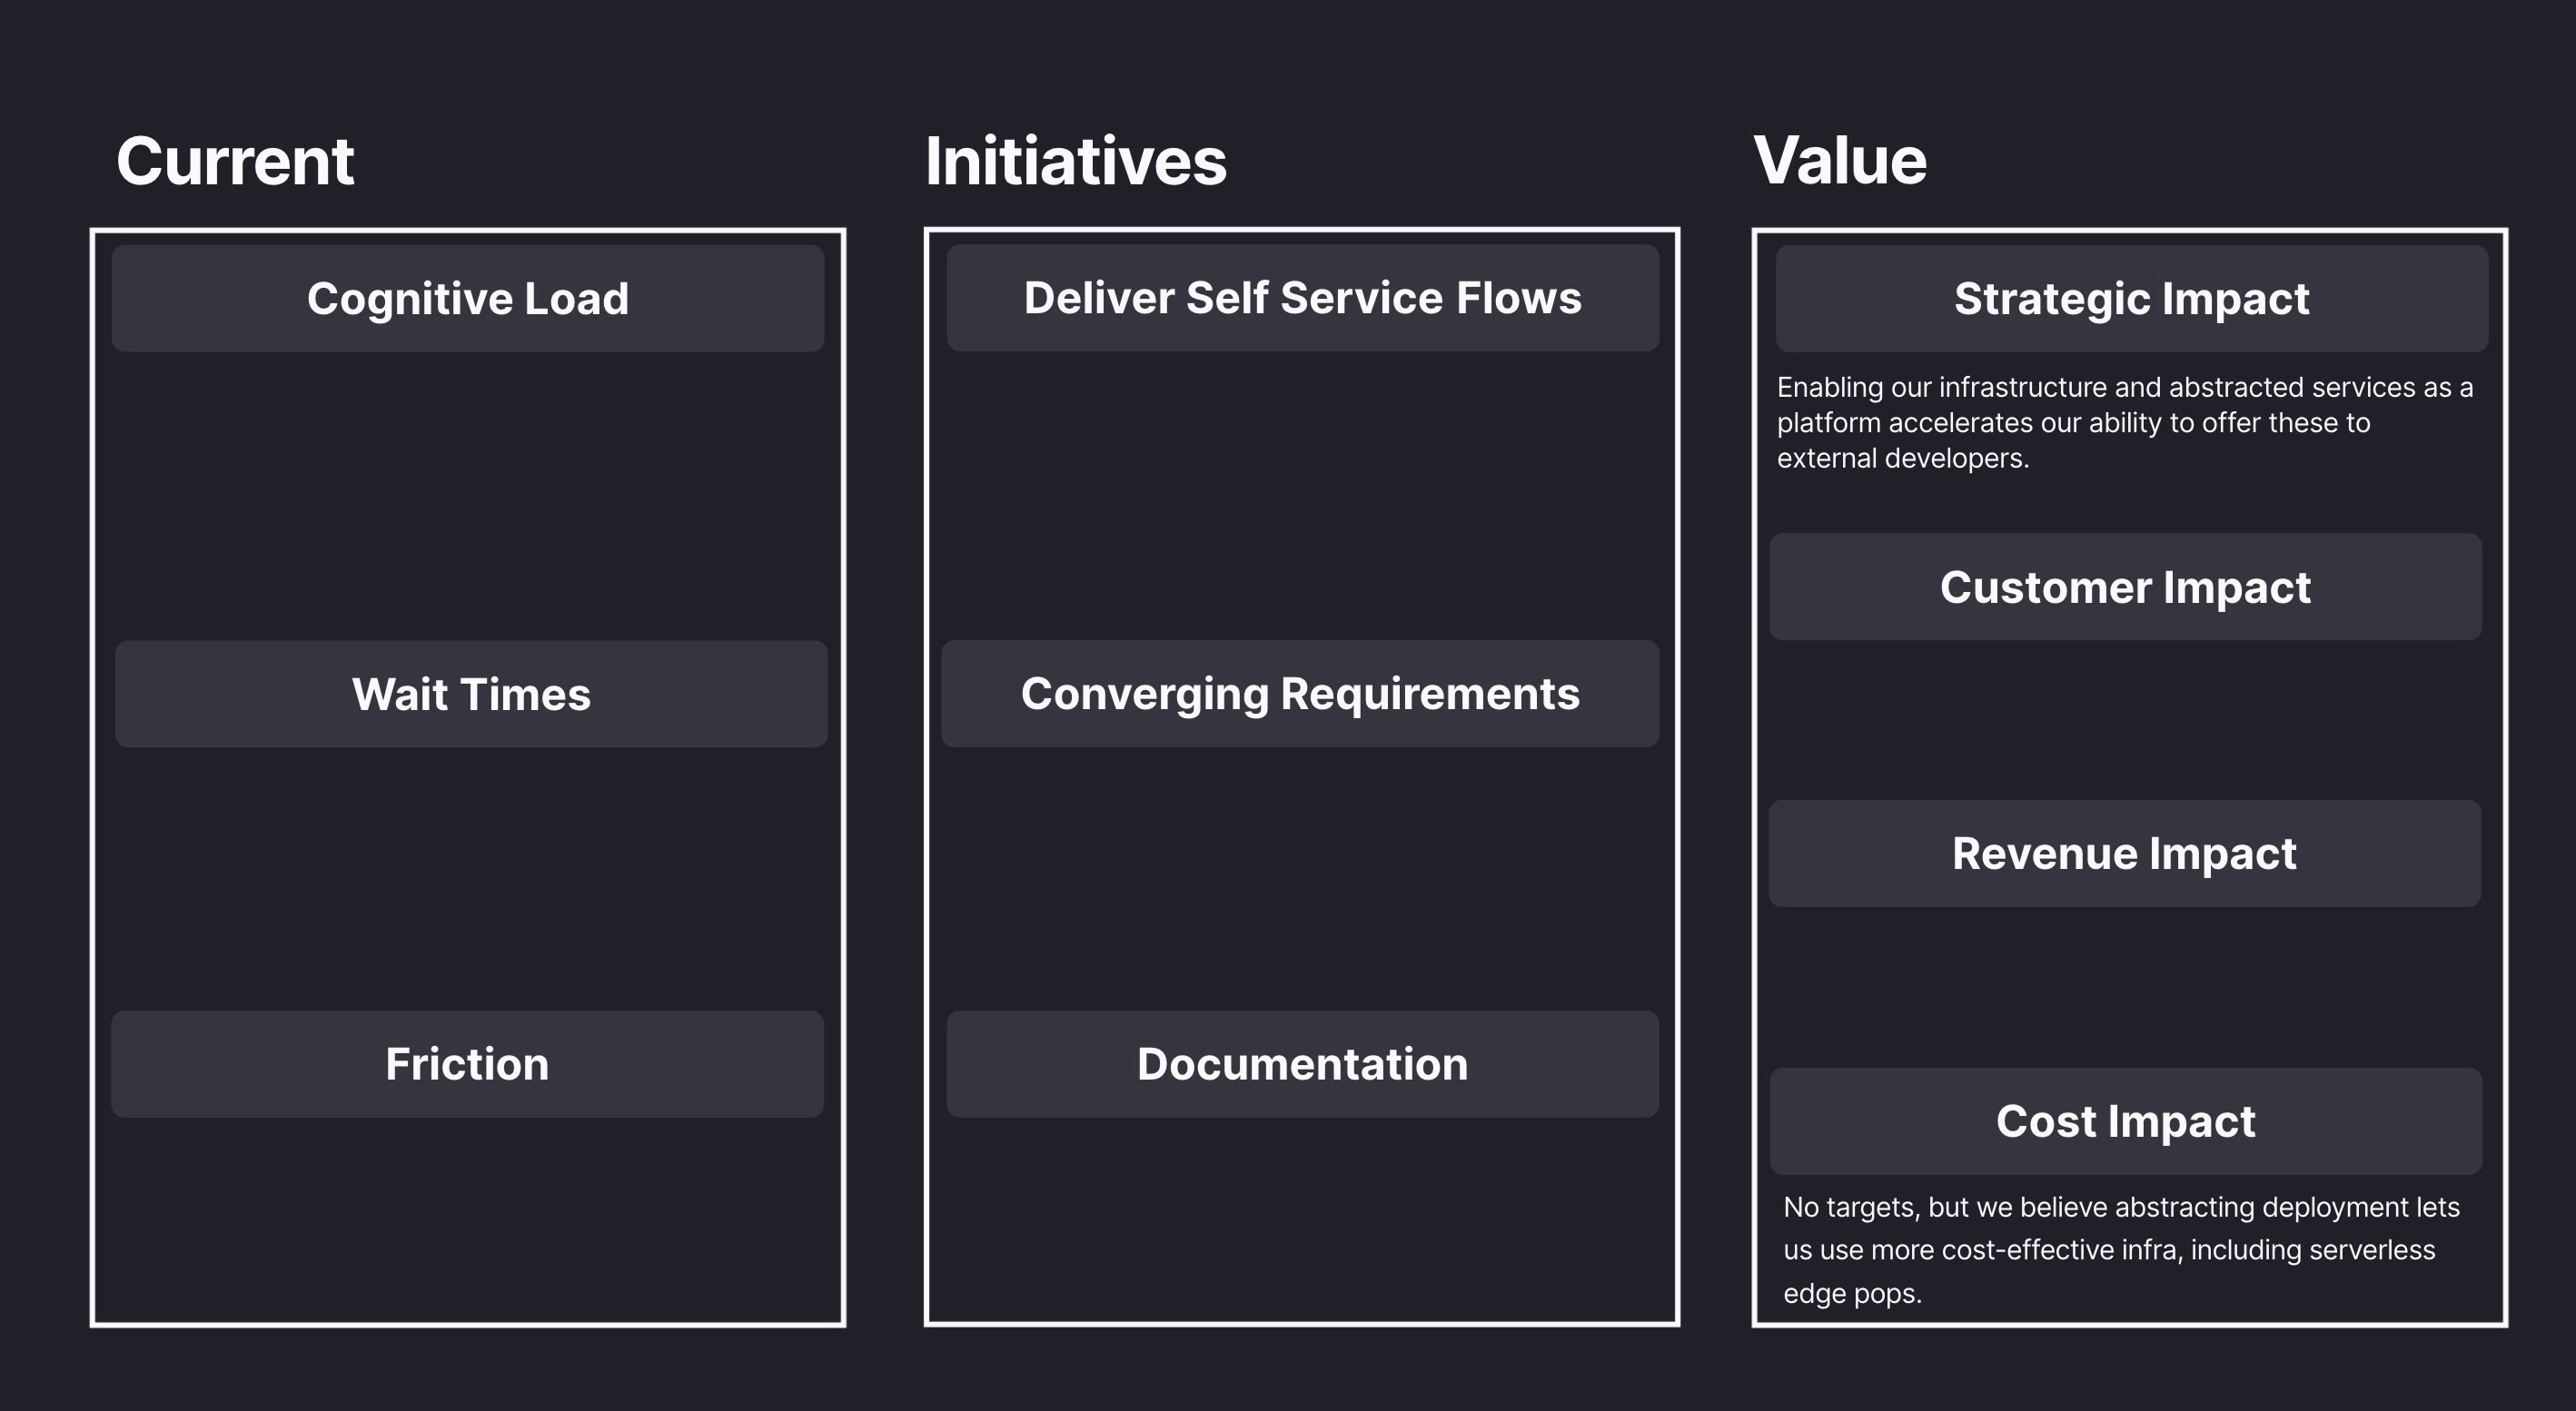
Task: Click blank area under Documentation card
Action: 1302,1219
